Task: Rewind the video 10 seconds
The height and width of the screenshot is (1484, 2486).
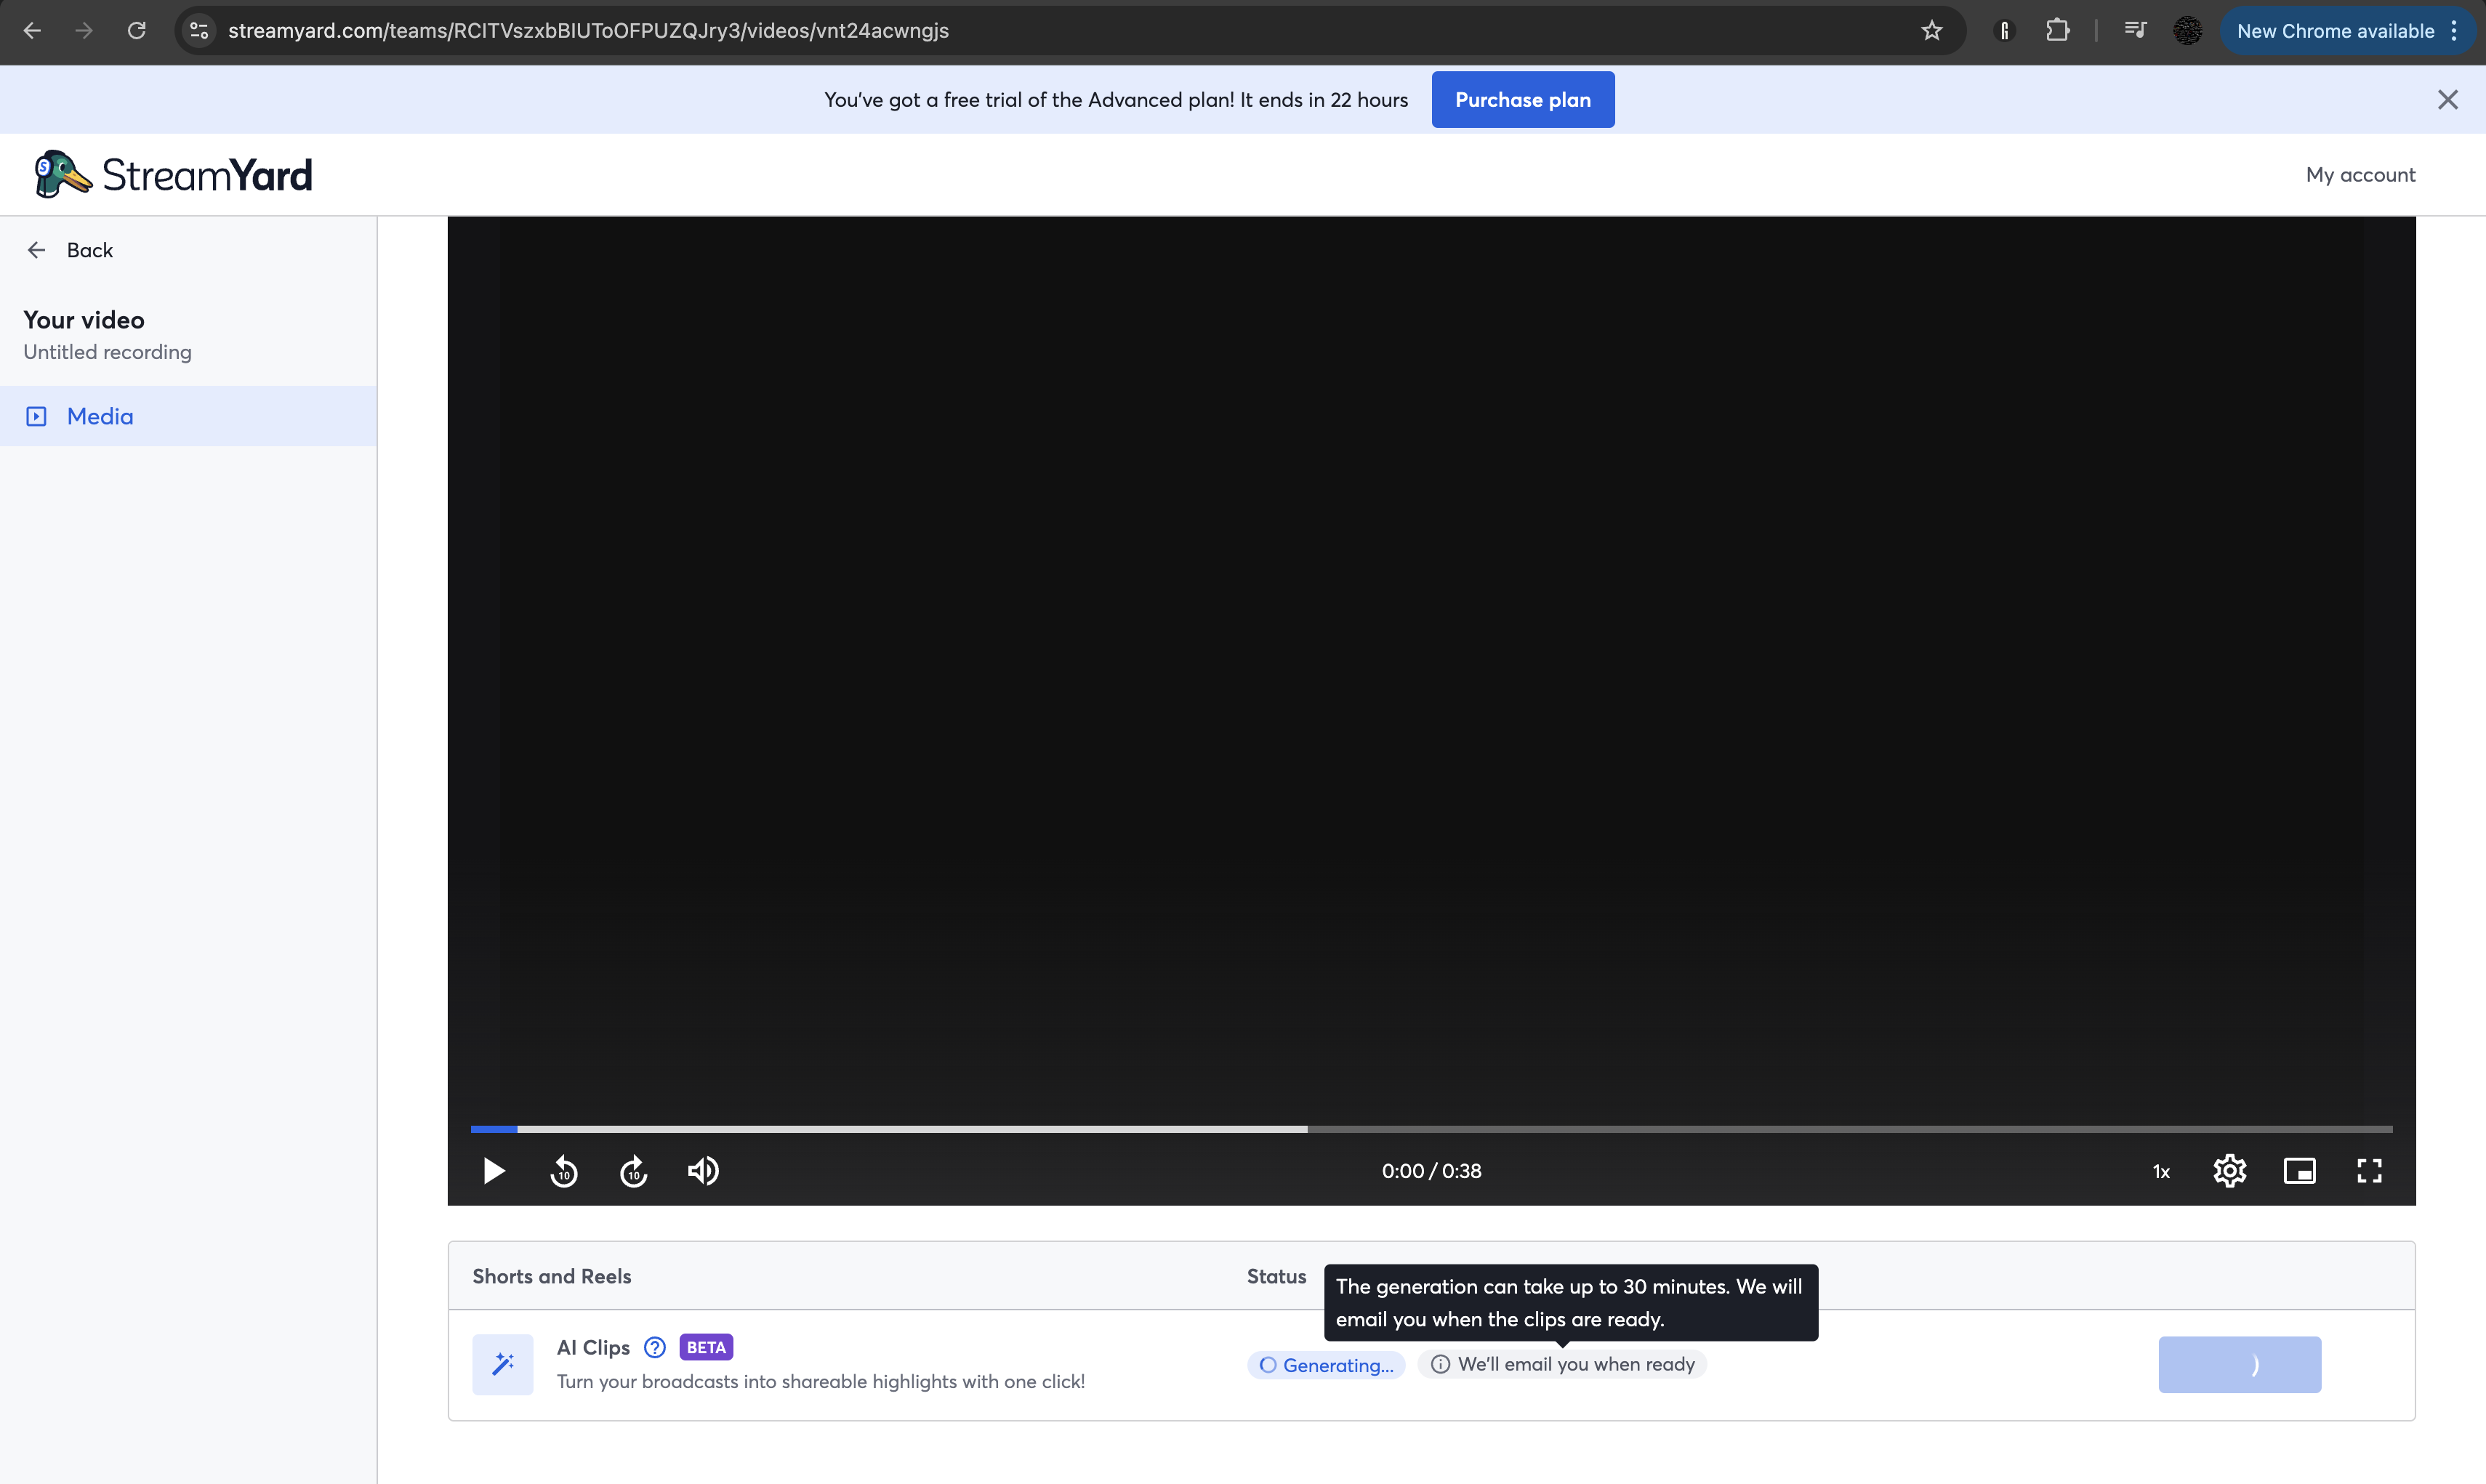Action: (564, 1171)
